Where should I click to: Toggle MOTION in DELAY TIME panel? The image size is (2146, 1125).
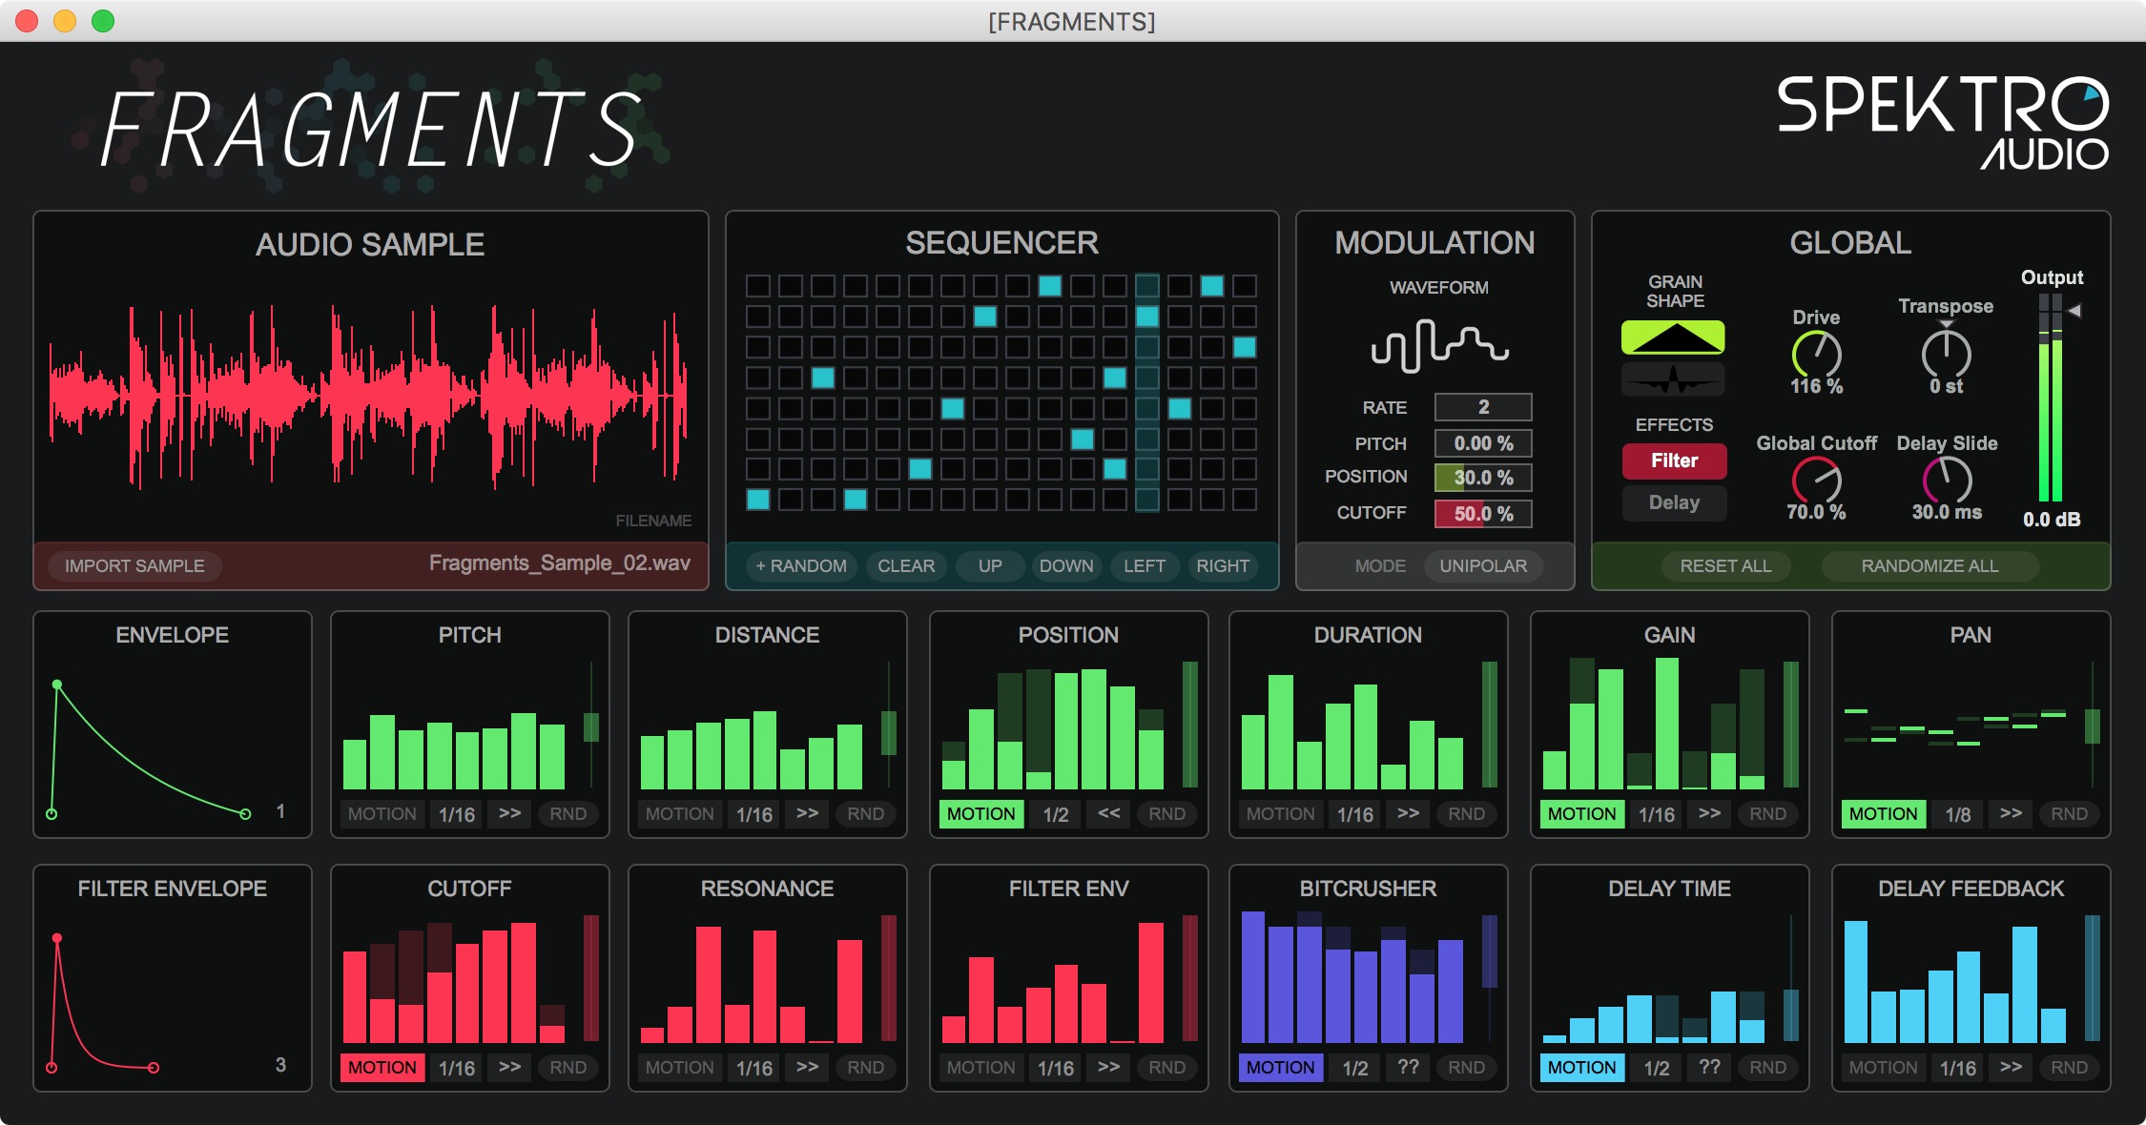tap(1581, 1068)
